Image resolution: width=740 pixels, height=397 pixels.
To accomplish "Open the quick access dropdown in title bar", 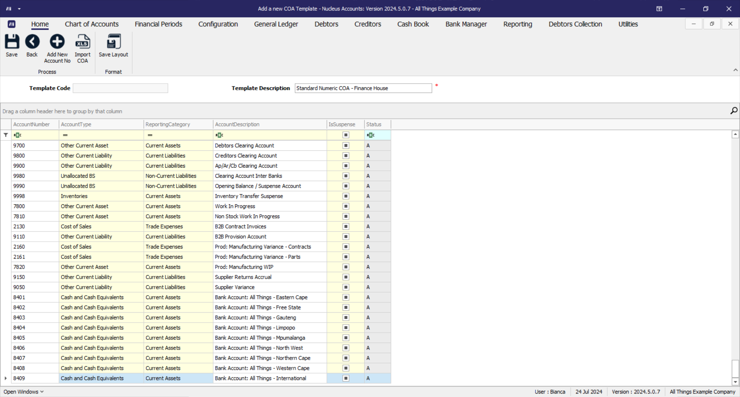I will click(19, 9).
